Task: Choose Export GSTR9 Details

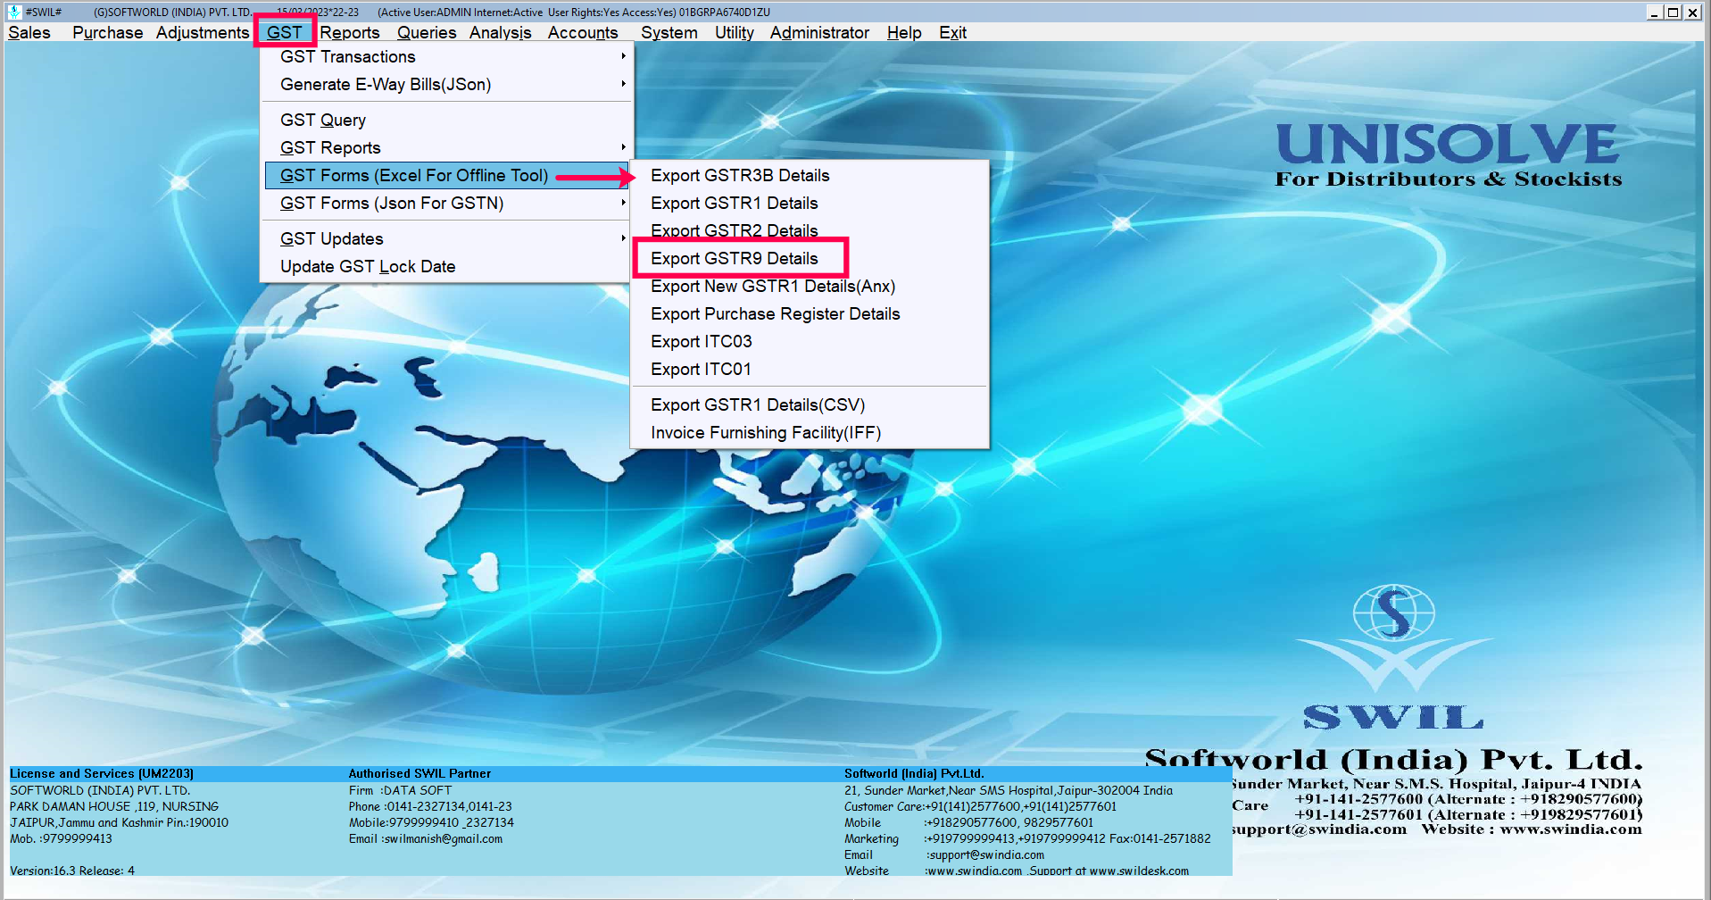Action: 810,258
